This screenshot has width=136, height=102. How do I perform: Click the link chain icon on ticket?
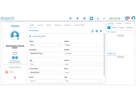(92, 31)
